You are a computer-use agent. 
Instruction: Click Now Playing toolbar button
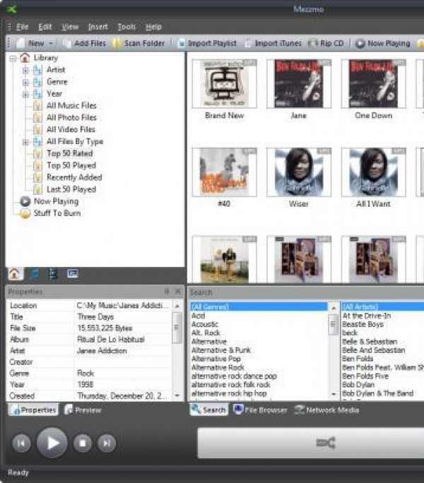(383, 43)
